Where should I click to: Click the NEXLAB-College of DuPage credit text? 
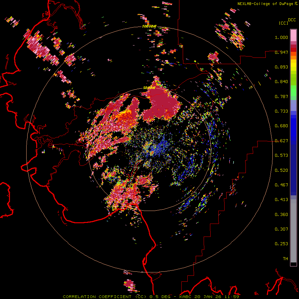(265, 4)
